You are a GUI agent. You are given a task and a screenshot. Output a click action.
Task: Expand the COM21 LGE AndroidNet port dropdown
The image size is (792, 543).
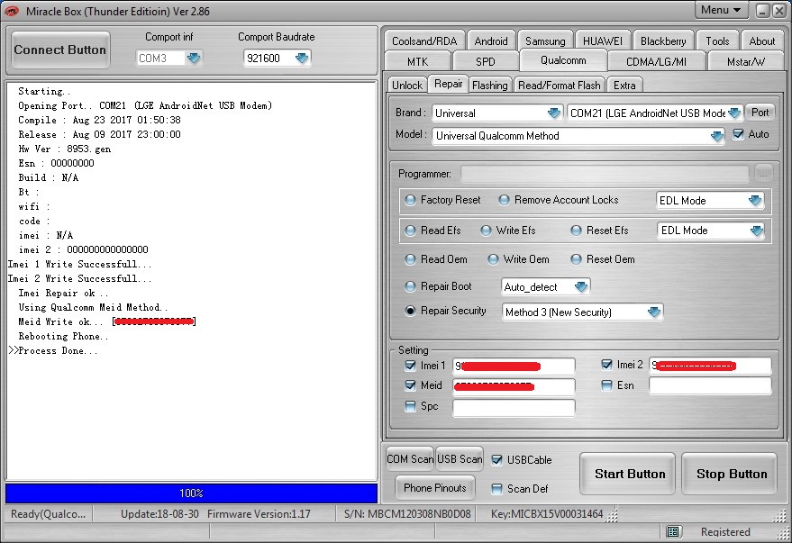(734, 113)
